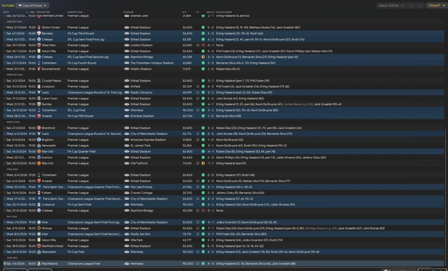The image size is (448, 271).
Task: Click the West Ham club badge
Action: coord(39,45)
